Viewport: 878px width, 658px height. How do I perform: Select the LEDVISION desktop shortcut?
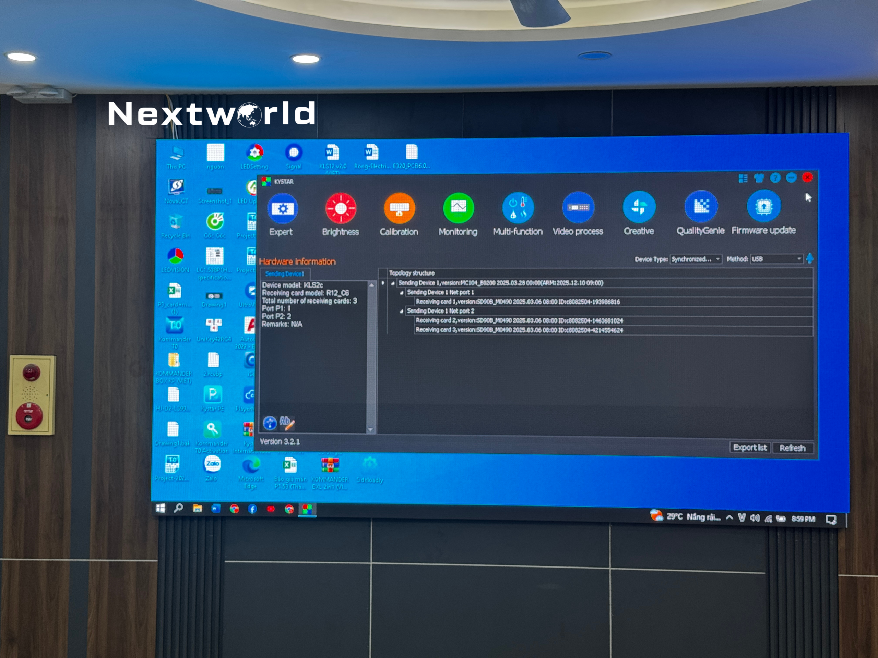click(175, 260)
